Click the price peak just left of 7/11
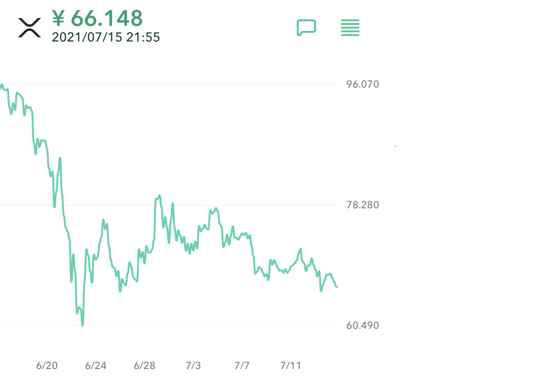 [x=300, y=250]
